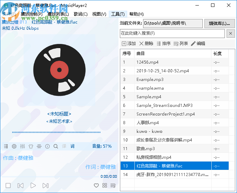
Task: Maximize the MusicPlayer2 window
Action: coord(213,5)
